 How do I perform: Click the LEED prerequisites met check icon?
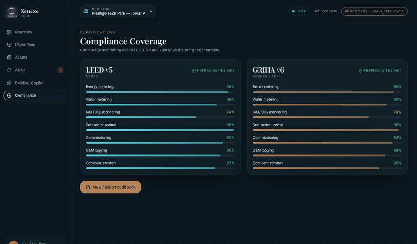click(x=194, y=71)
